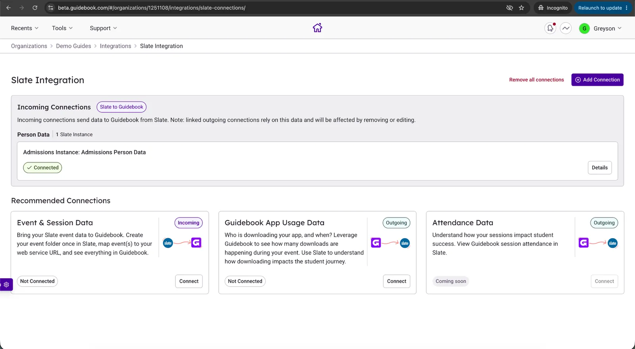
Task: Go to the Guidebook home icon
Action: click(317, 28)
